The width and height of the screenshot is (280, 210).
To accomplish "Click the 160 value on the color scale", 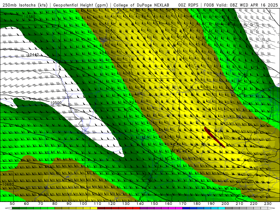I will pyautogui.click(x=168, y=204).
